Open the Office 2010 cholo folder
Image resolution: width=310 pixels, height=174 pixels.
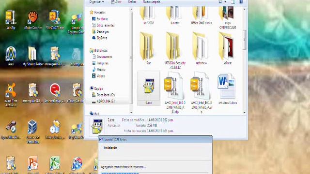[201, 15]
